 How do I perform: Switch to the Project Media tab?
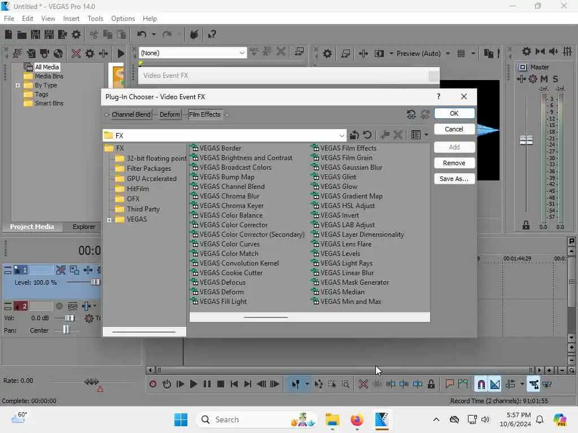[x=32, y=227]
